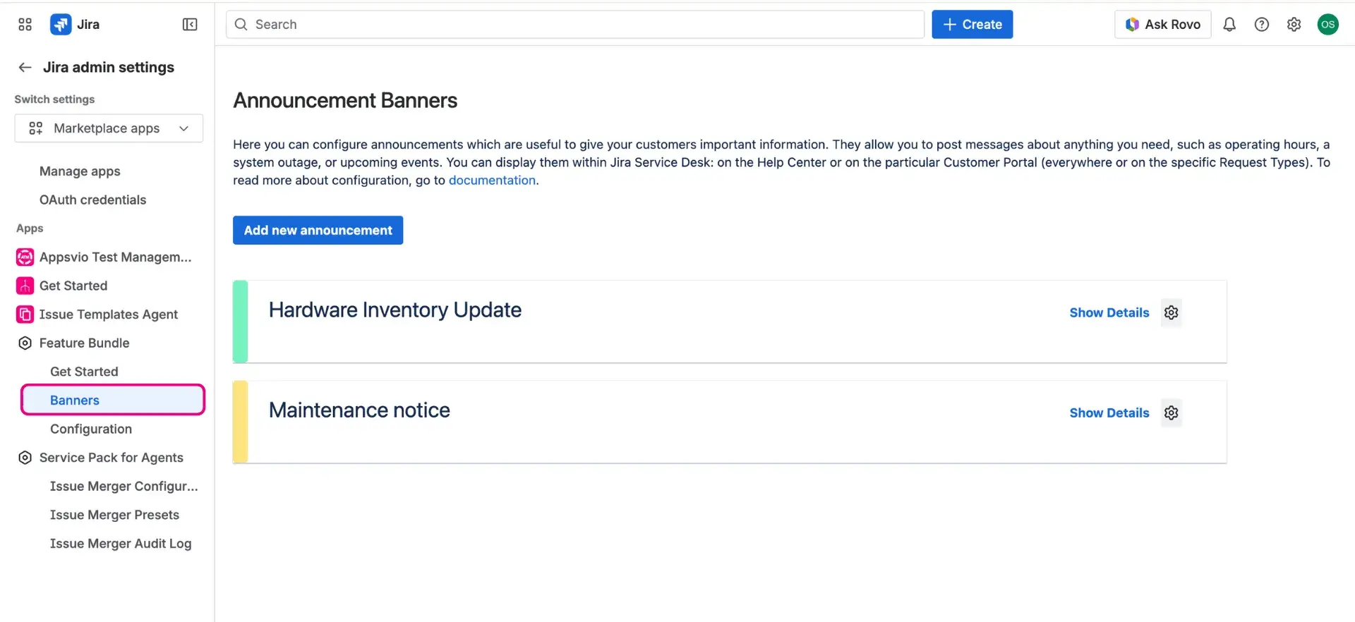This screenshot has width=1355, height=622.
Task: Open the settings gear in top bar
Action: pos(1294,25)
